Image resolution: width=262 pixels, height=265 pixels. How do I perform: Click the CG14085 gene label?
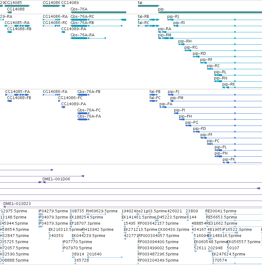[13, 3]
